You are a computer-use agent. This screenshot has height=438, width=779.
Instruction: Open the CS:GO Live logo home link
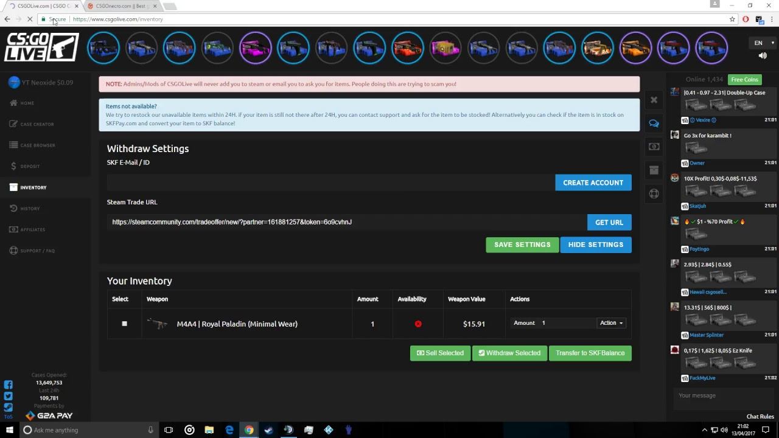point(41,47)
